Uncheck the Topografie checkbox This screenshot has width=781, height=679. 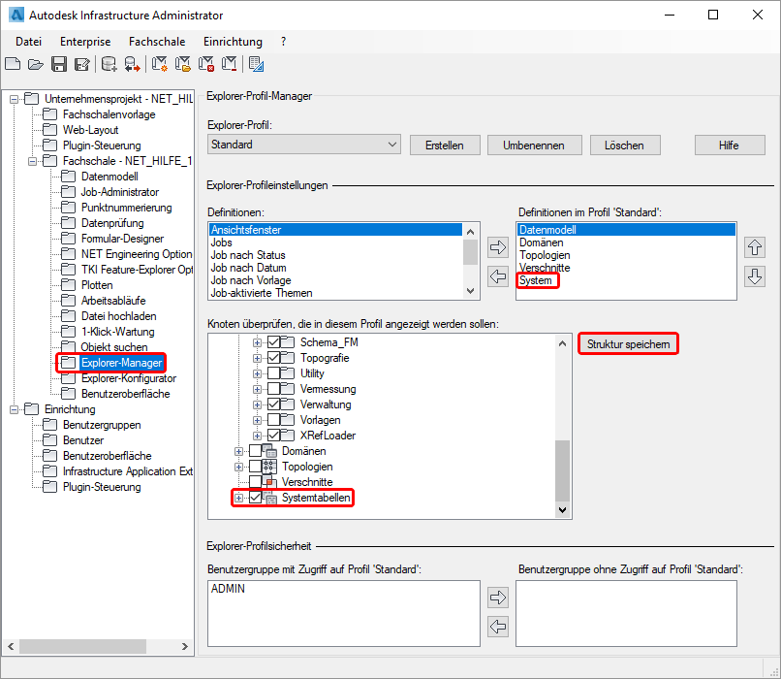coord(273,358)
